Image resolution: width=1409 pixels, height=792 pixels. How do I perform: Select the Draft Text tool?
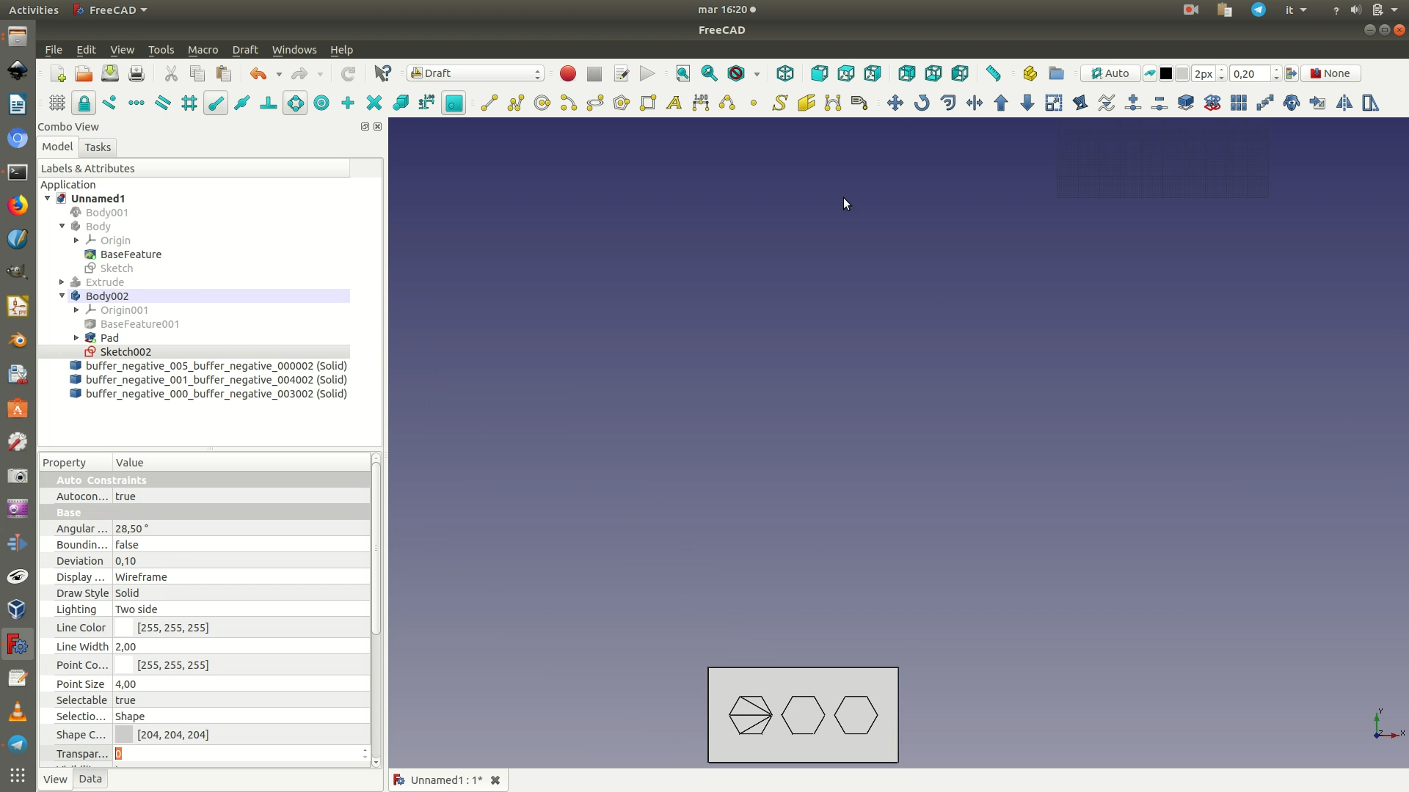tap(674, 103)
